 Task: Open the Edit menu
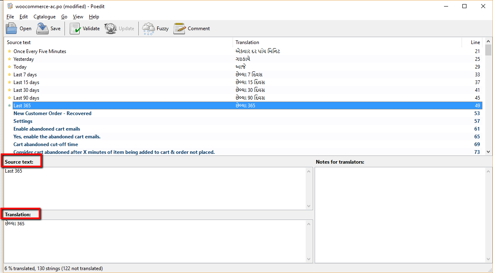coord(24,17)
